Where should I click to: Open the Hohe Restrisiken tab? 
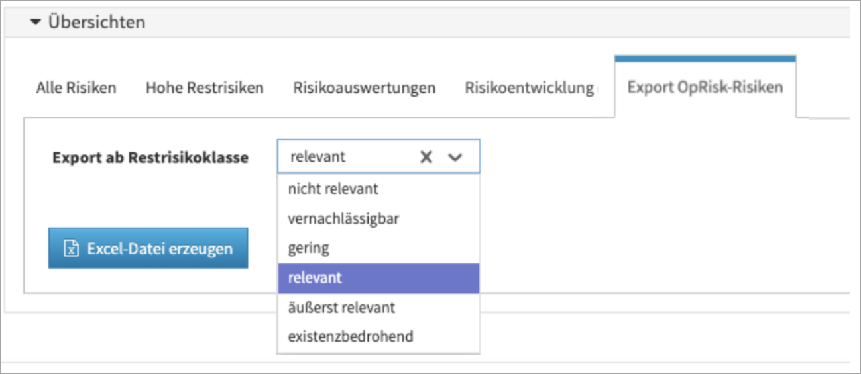coord(204,87)
